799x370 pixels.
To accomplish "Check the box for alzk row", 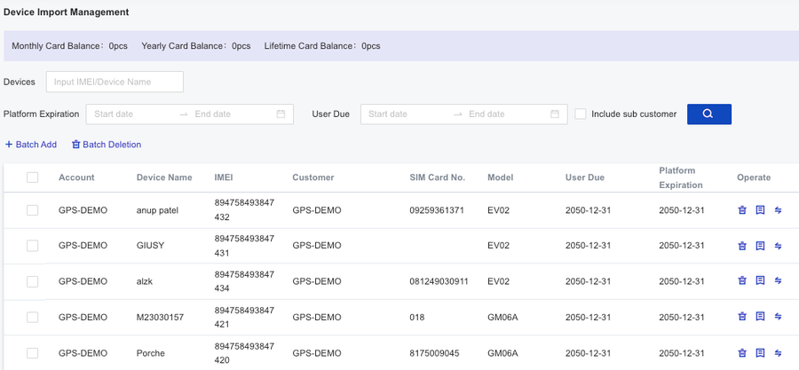I will (x=33, y=281).
